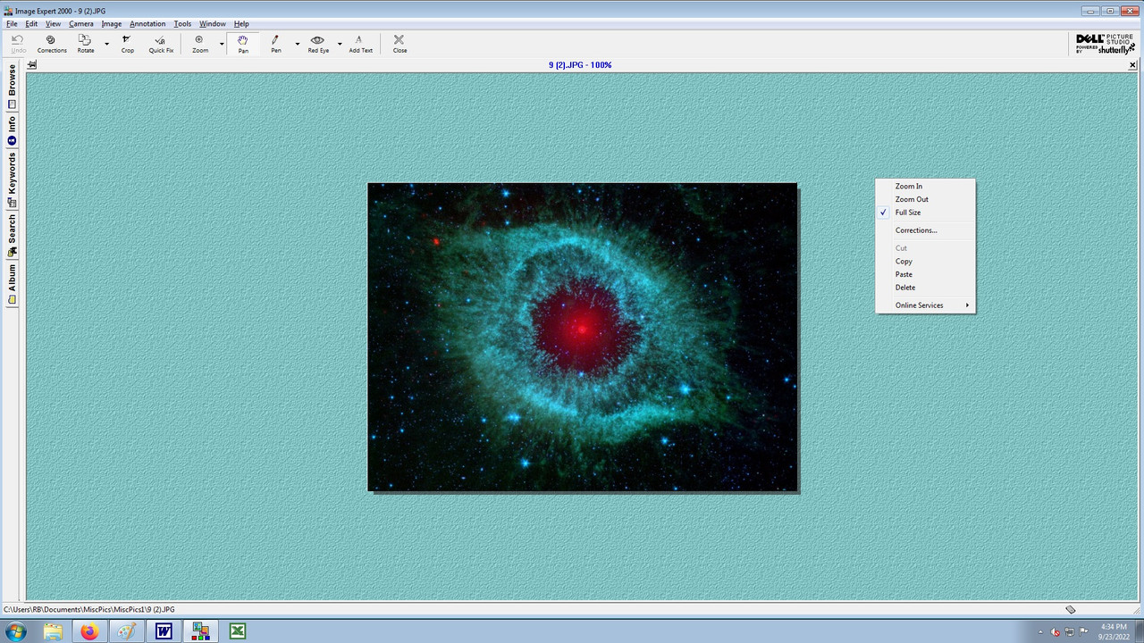1144x643 pixels.
Task: Click the Corrections toolbar icon
Action: 51,44
